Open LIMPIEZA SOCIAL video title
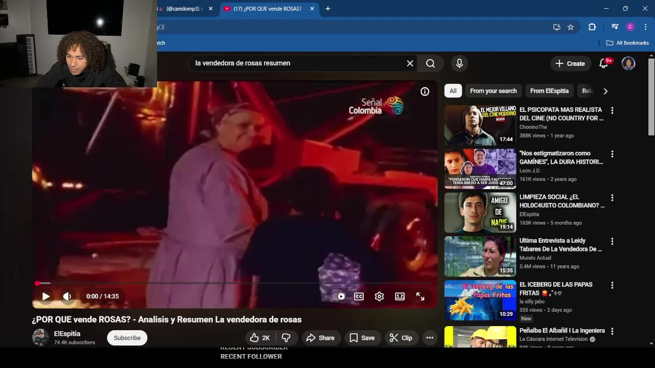The width and height of the screenshot is (655, 368). click(x=561, y=201)
